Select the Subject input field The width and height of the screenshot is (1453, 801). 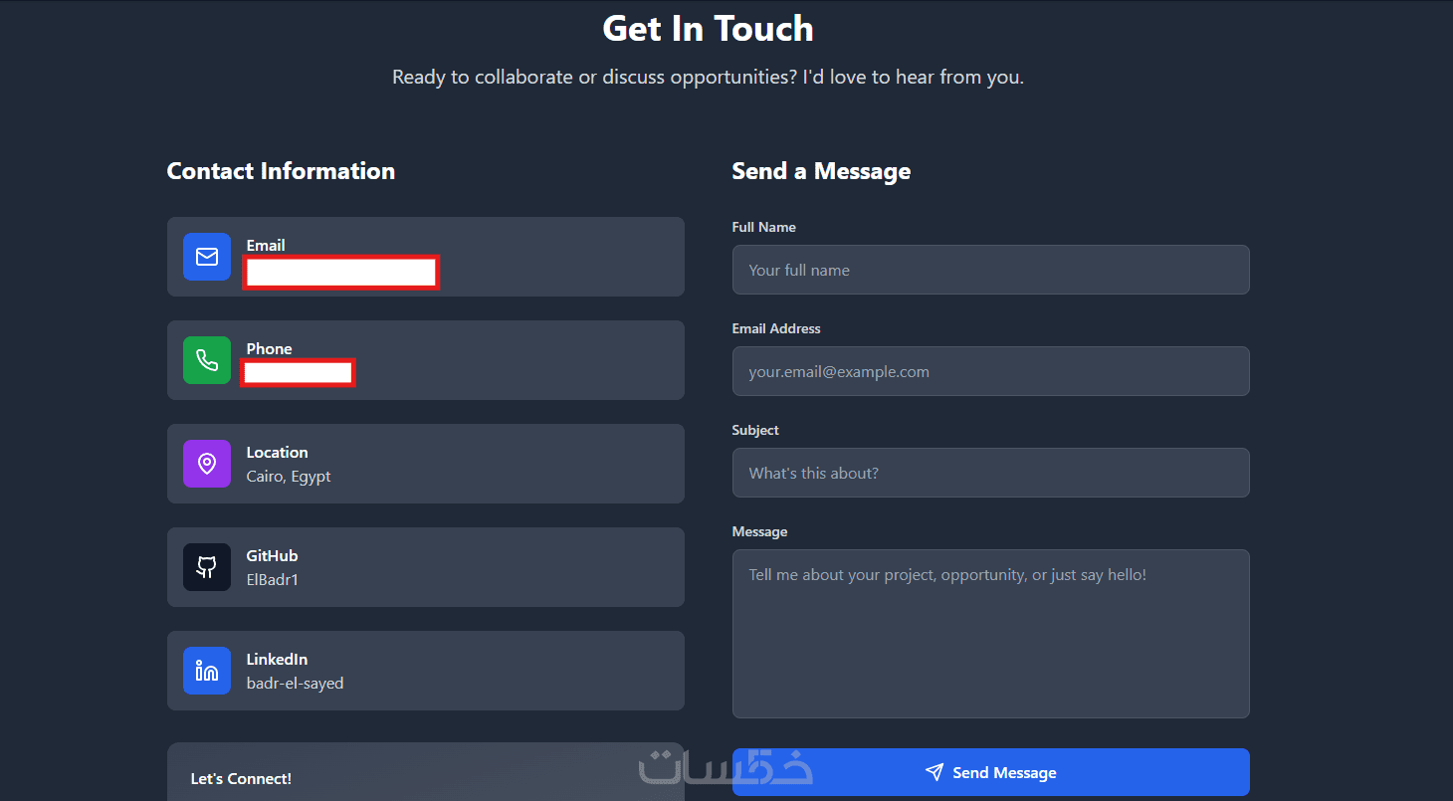click(x=990, y=473)
